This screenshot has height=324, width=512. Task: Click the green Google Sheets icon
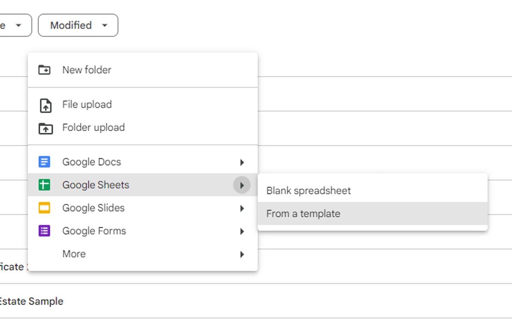(44, 185)
